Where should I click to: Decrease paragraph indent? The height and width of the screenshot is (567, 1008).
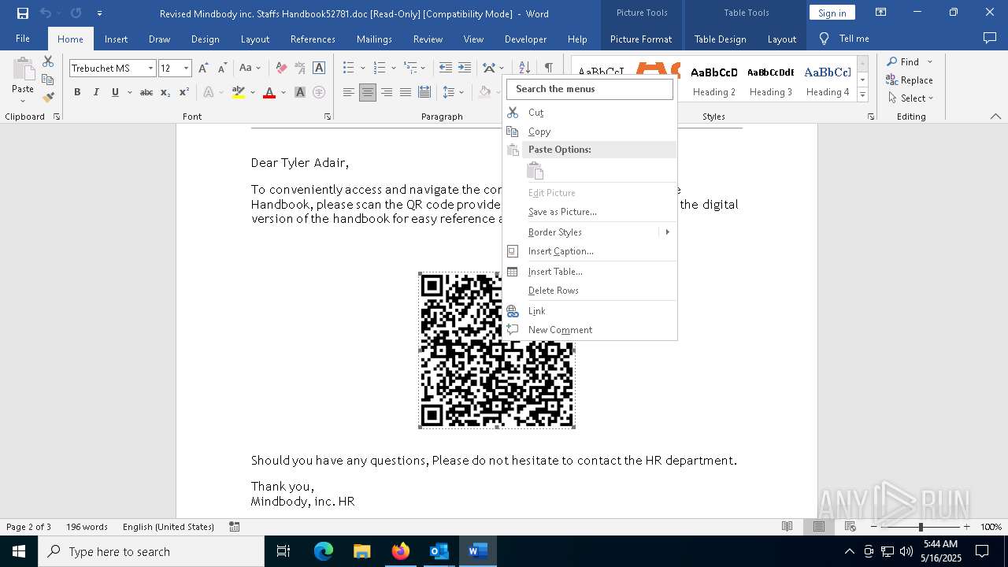point(446,69)
